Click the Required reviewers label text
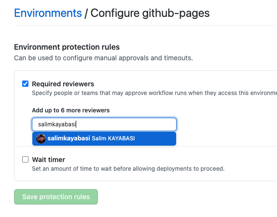277x217 pixels. click(x=63, y=84)
